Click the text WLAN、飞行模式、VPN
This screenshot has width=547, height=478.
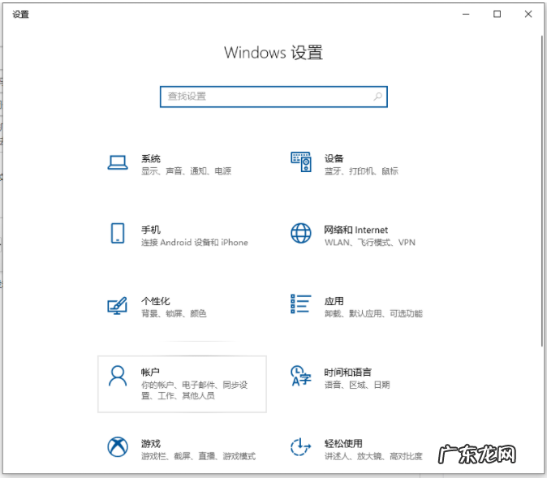[x=370, y=242]
